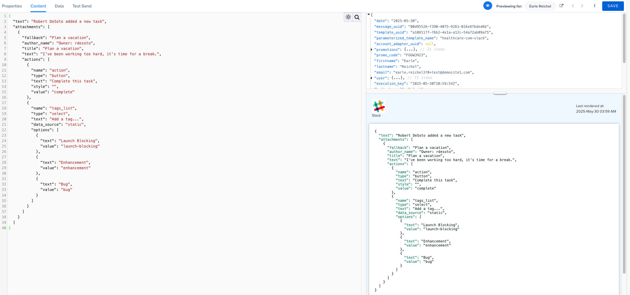Expand the "user" node

point(372,78)
